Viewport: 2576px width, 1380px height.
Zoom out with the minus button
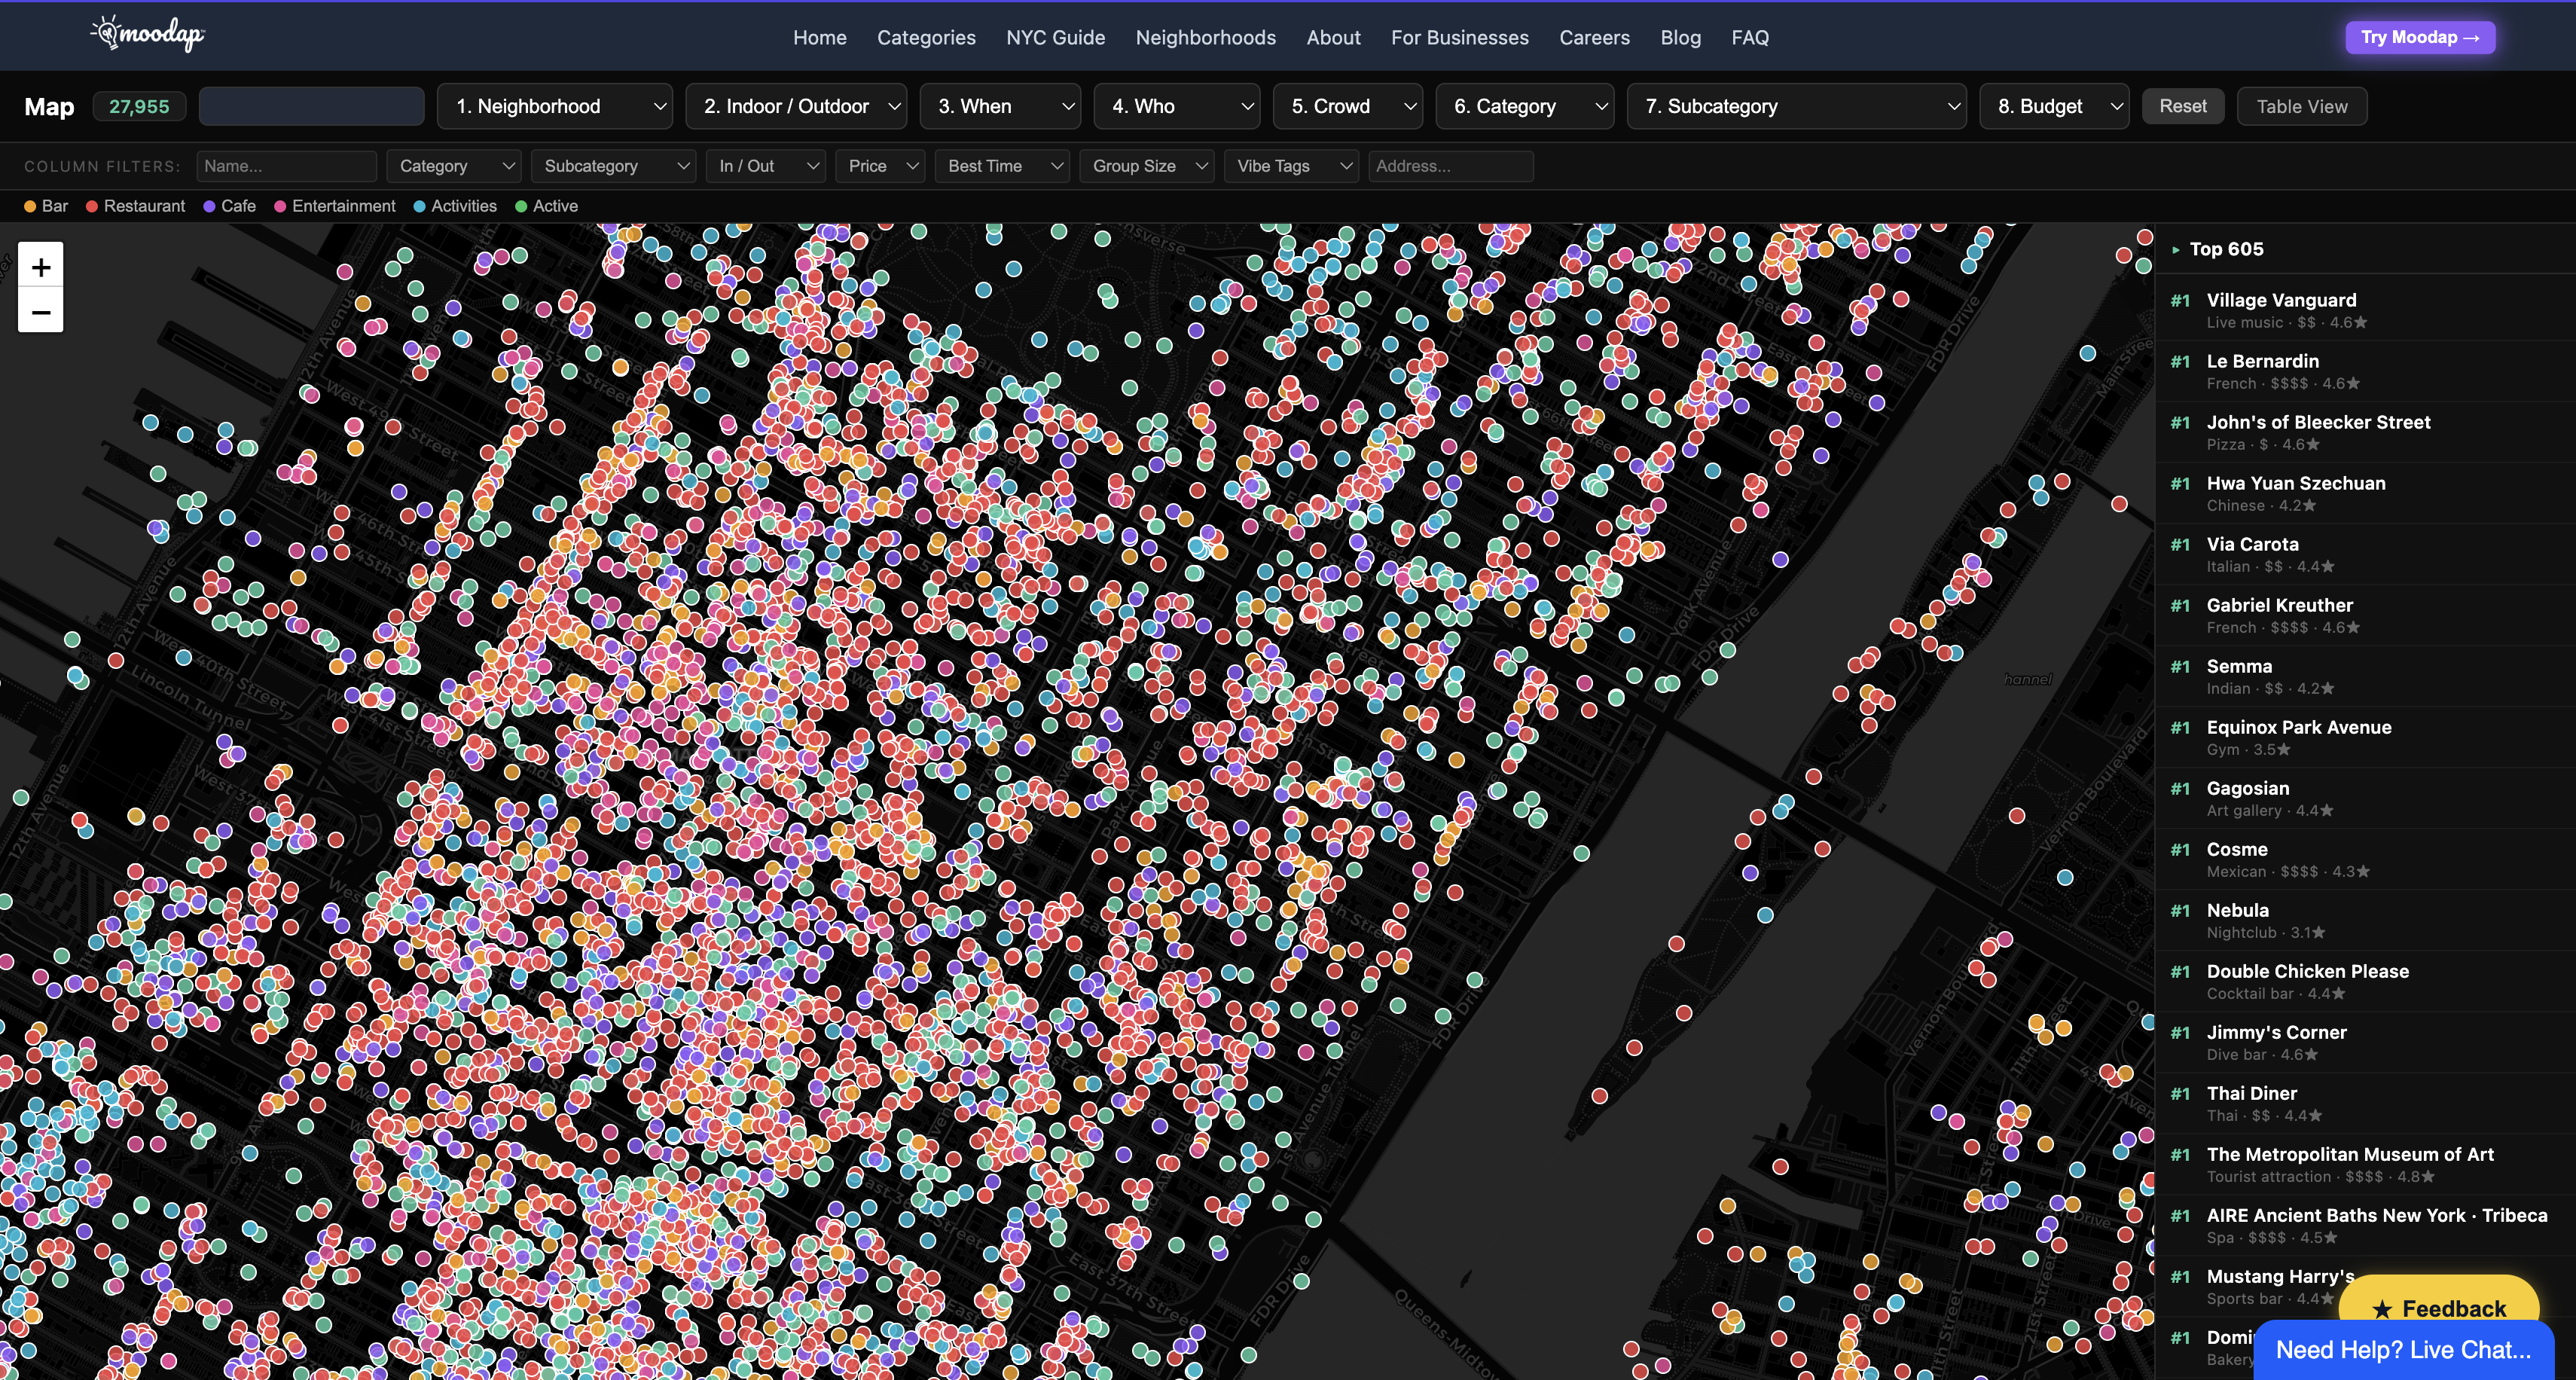point(41,312)
